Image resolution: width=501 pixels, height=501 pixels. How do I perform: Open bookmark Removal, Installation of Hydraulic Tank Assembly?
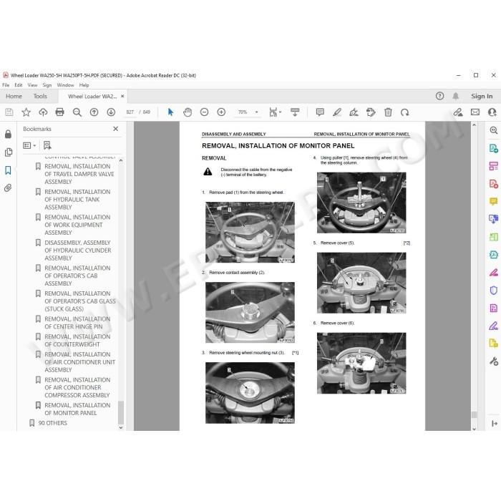[77, 200]
